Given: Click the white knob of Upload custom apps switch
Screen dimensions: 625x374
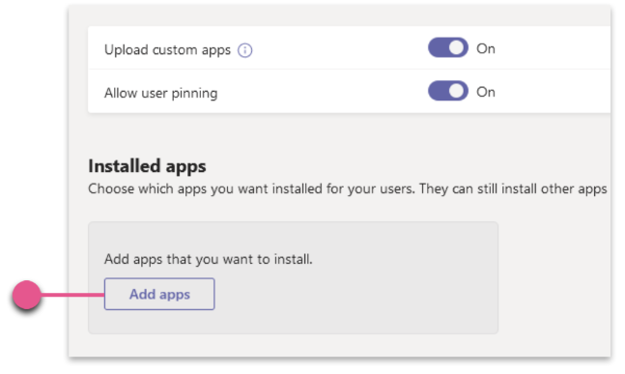Looking at the screenshot, I should (x=457, y=48).
